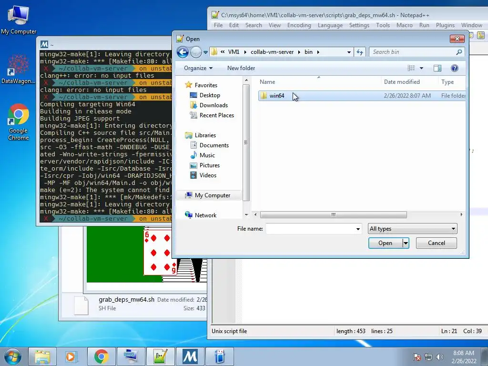The width and height of the screenshot is (488, 366).
Task: Open Notepad++ Plugins menu
Action: pos(445,25)
